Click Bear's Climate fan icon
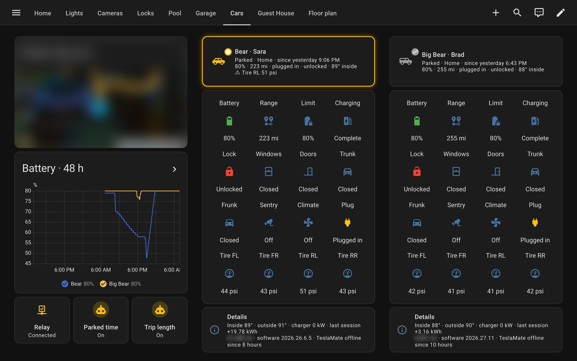The height and width of the screenshot is (361, 577). tap(308, 222)
